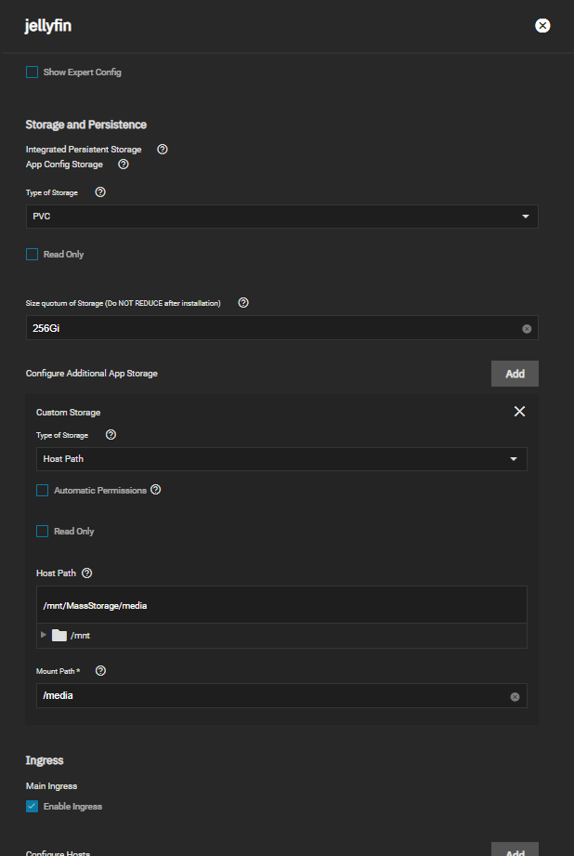574x856 pixels.
Task: Show help for Automatic Permissions
Action: pyautogui.click(x=156, y=490)
